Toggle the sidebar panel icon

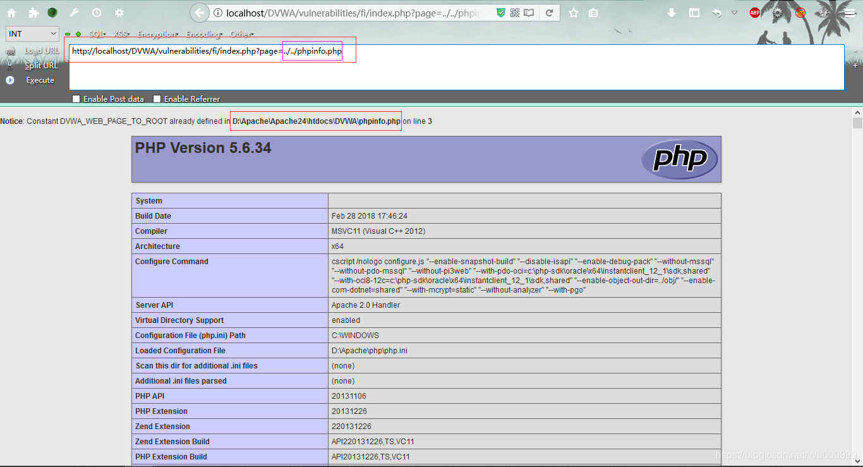pos(694,13)
